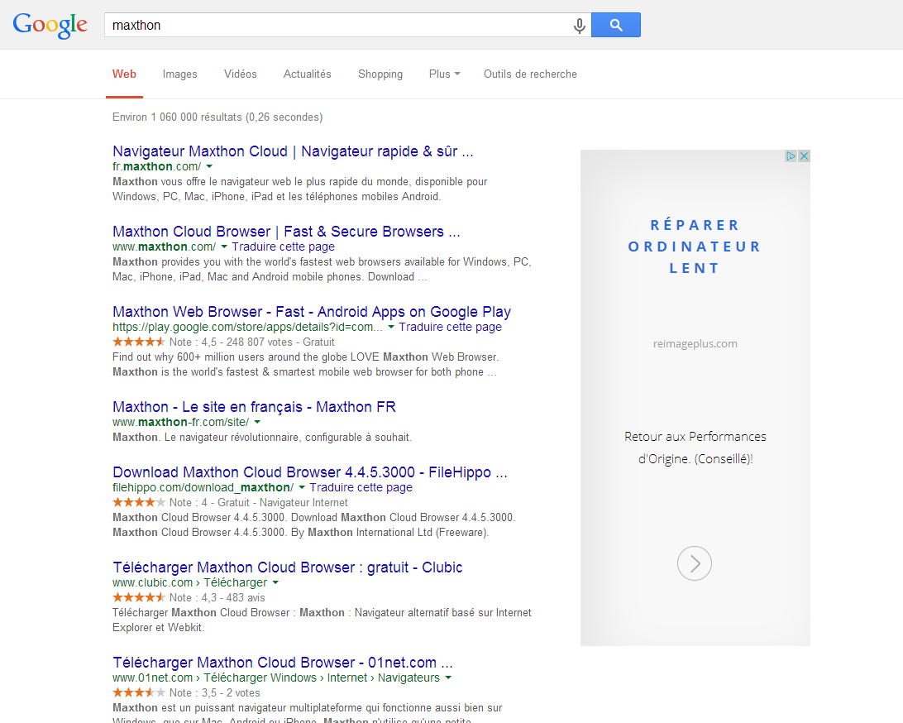The width and height of the screenshot is (903, 723).
Task: Expand dropdown arrow next to maxthon-fr.com/site
Action: pyautogui.click(x=257, y=422)
